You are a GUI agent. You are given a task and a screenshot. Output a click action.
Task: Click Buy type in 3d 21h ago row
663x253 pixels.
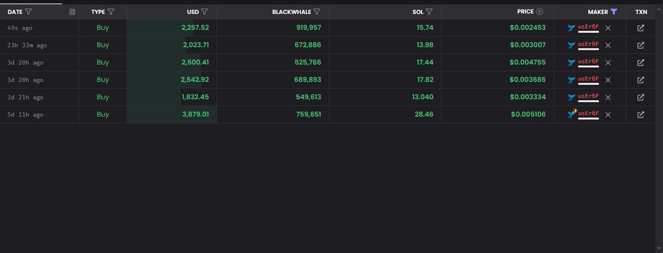[103, 97]
